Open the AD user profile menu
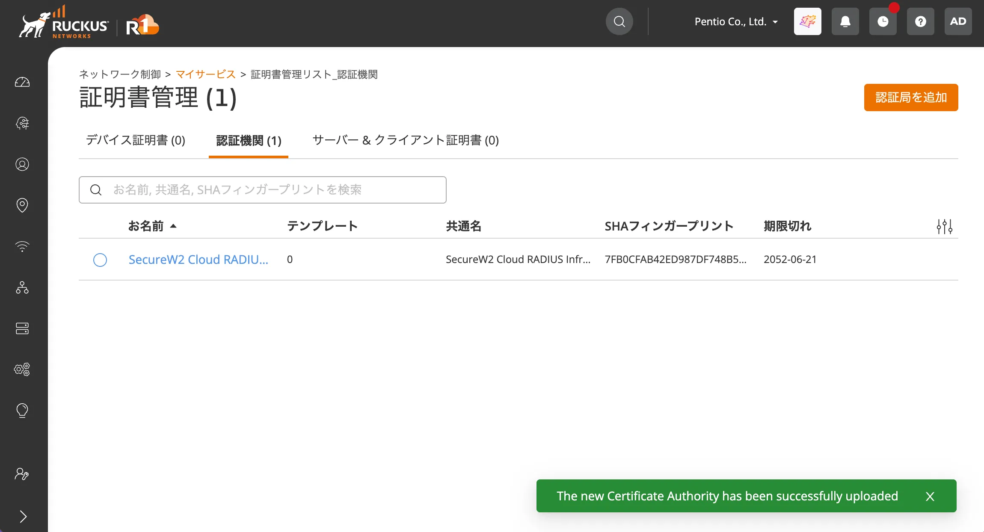The height and width of the screenshot is (532, 984). point(958,21)
